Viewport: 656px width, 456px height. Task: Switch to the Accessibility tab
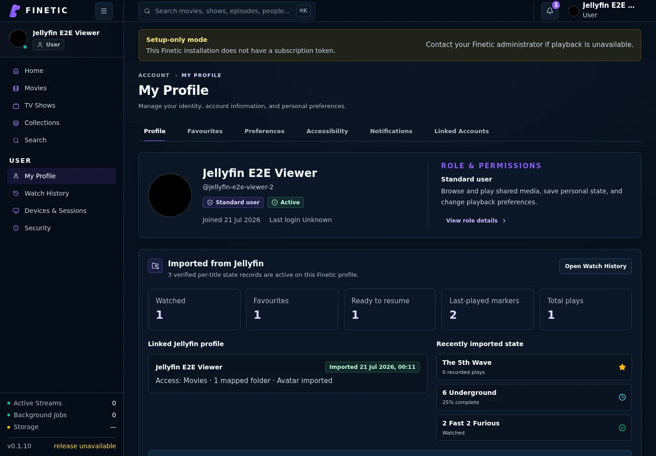pyautogui.click(x=327, y=131)
